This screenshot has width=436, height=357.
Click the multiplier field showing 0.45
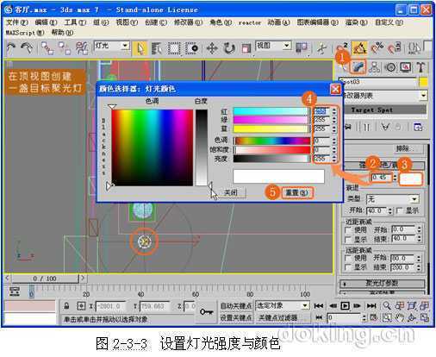(382, 178)
